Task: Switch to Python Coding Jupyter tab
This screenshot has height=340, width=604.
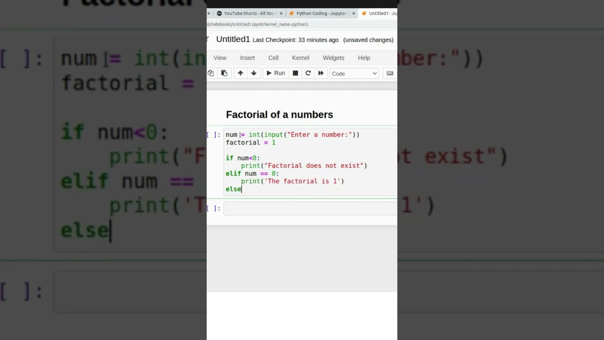Action: (x=322, y=13)
